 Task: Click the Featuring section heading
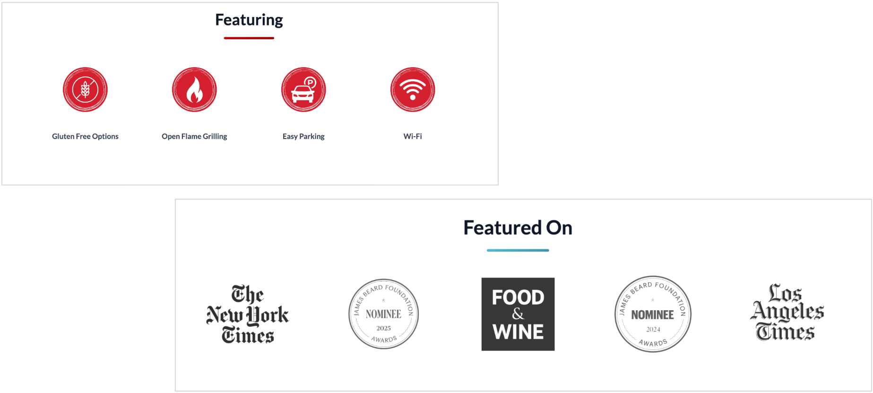coord(249,20)
